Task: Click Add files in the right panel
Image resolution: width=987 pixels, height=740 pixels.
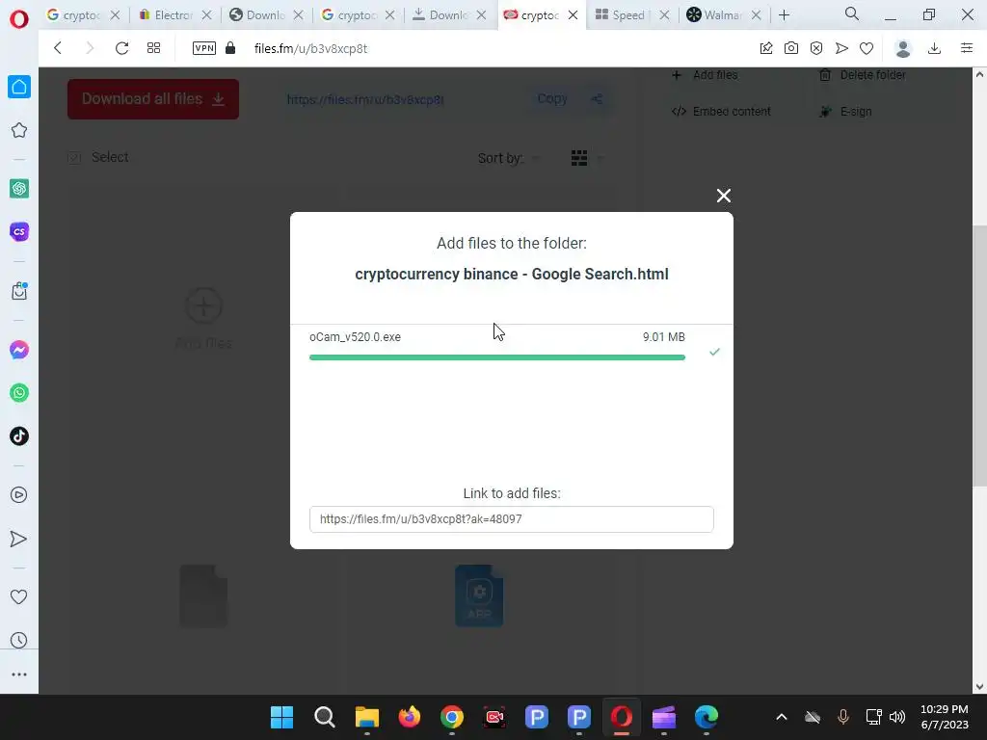Action: click(705, 75)
